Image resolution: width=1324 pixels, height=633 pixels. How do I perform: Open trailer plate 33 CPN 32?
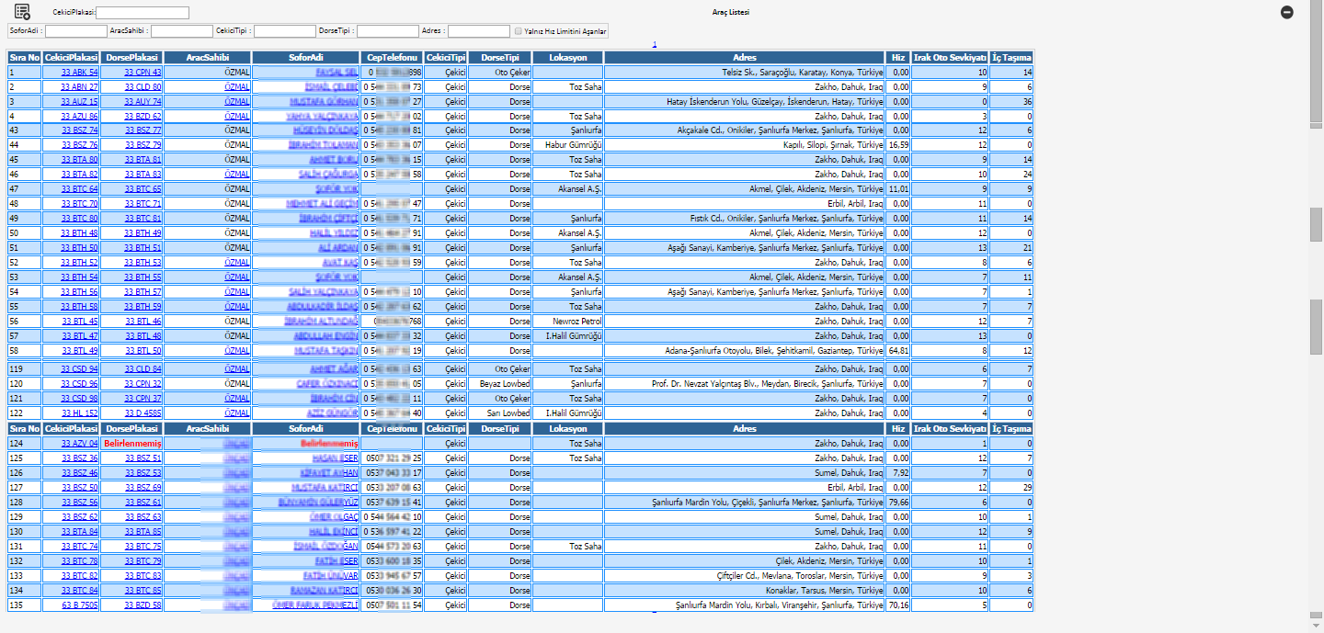(143, 384)
